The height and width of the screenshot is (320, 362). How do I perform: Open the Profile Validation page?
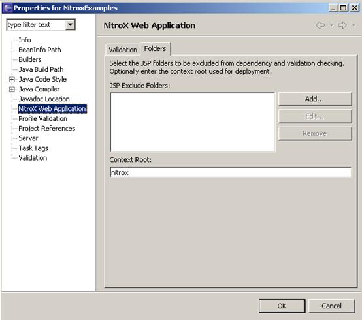tap(43, 119)
